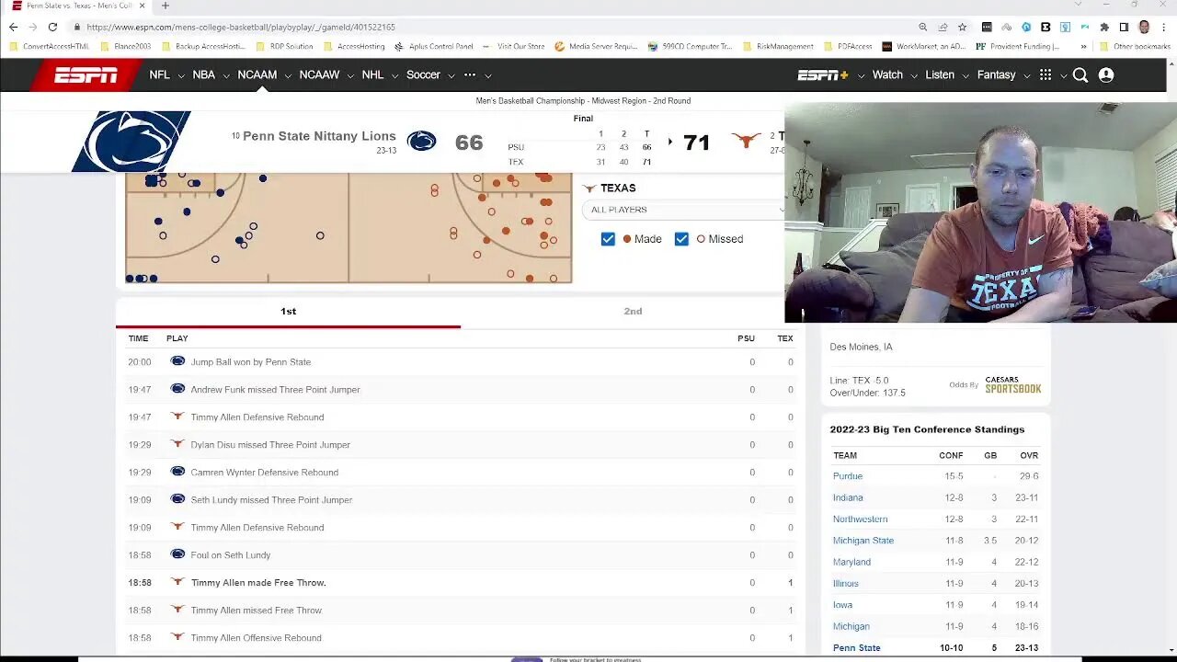Open the ESPN search magnifier
1177x662 pixels.
tap(1080, 75)
